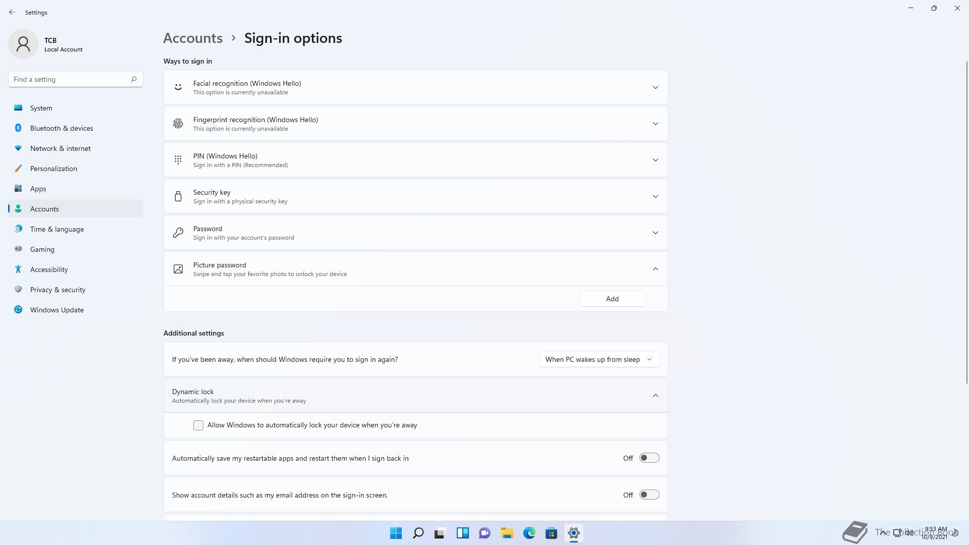Screen dimensions: 969x545
Task: Open Privacy & security settings
Action: coord(76,290)
